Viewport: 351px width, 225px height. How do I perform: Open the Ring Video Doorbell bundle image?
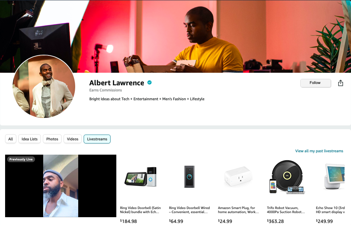[x=140, y=177]
